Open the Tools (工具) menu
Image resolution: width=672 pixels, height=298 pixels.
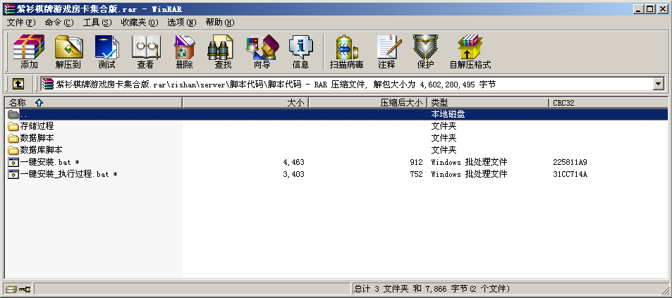97,23
